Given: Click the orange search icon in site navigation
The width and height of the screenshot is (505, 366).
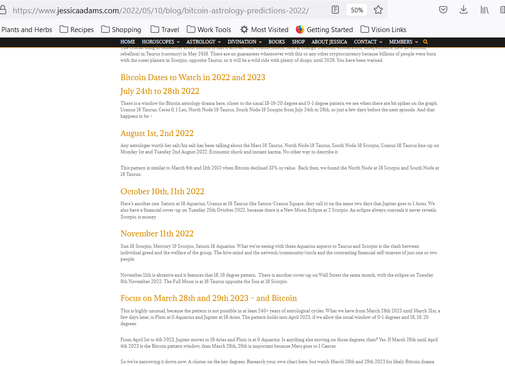Looking at the screenshot, I should coord(425,42).
